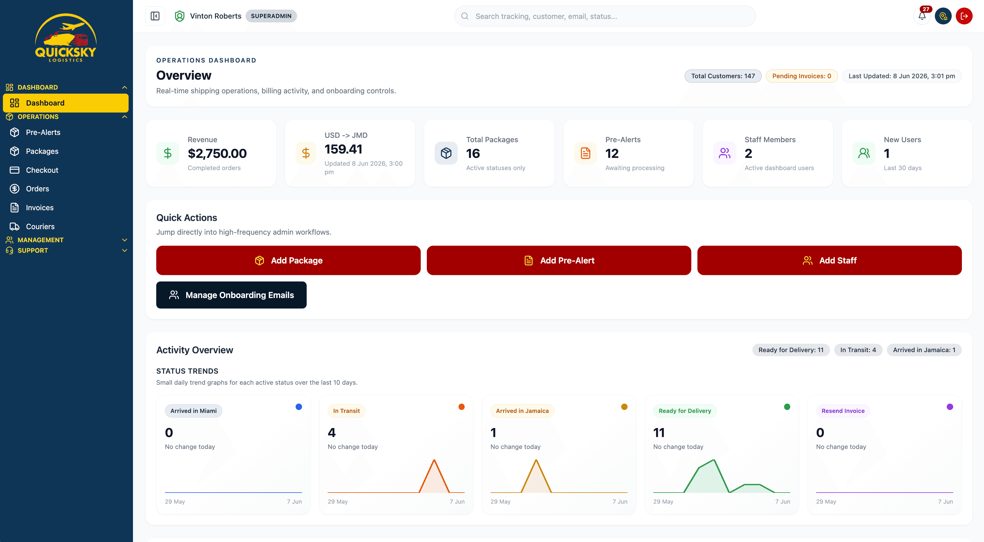
Task: Click the Pre-Alerts box icon in the sidebar
Action: point(15,132)
